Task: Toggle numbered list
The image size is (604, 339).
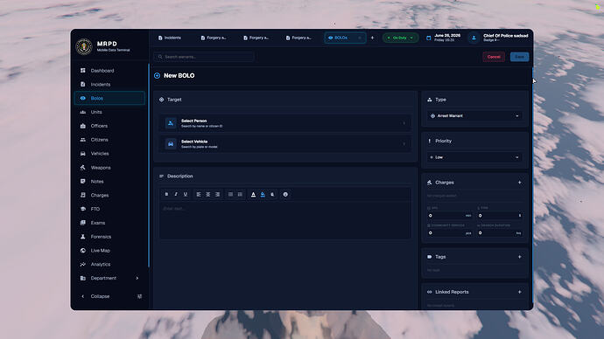Action: coord(240,195)
